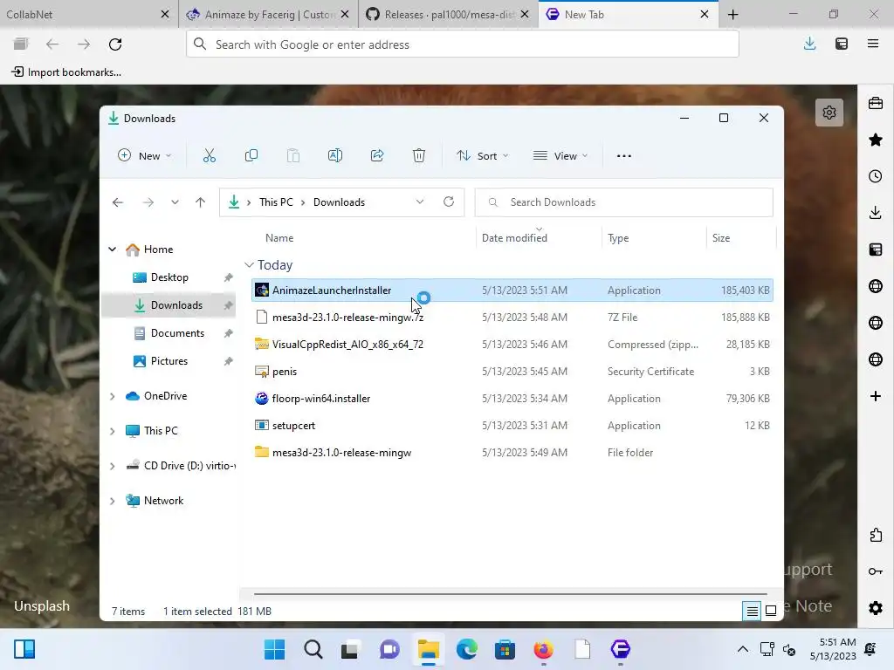Sort by the Size column header

(720, 237)
